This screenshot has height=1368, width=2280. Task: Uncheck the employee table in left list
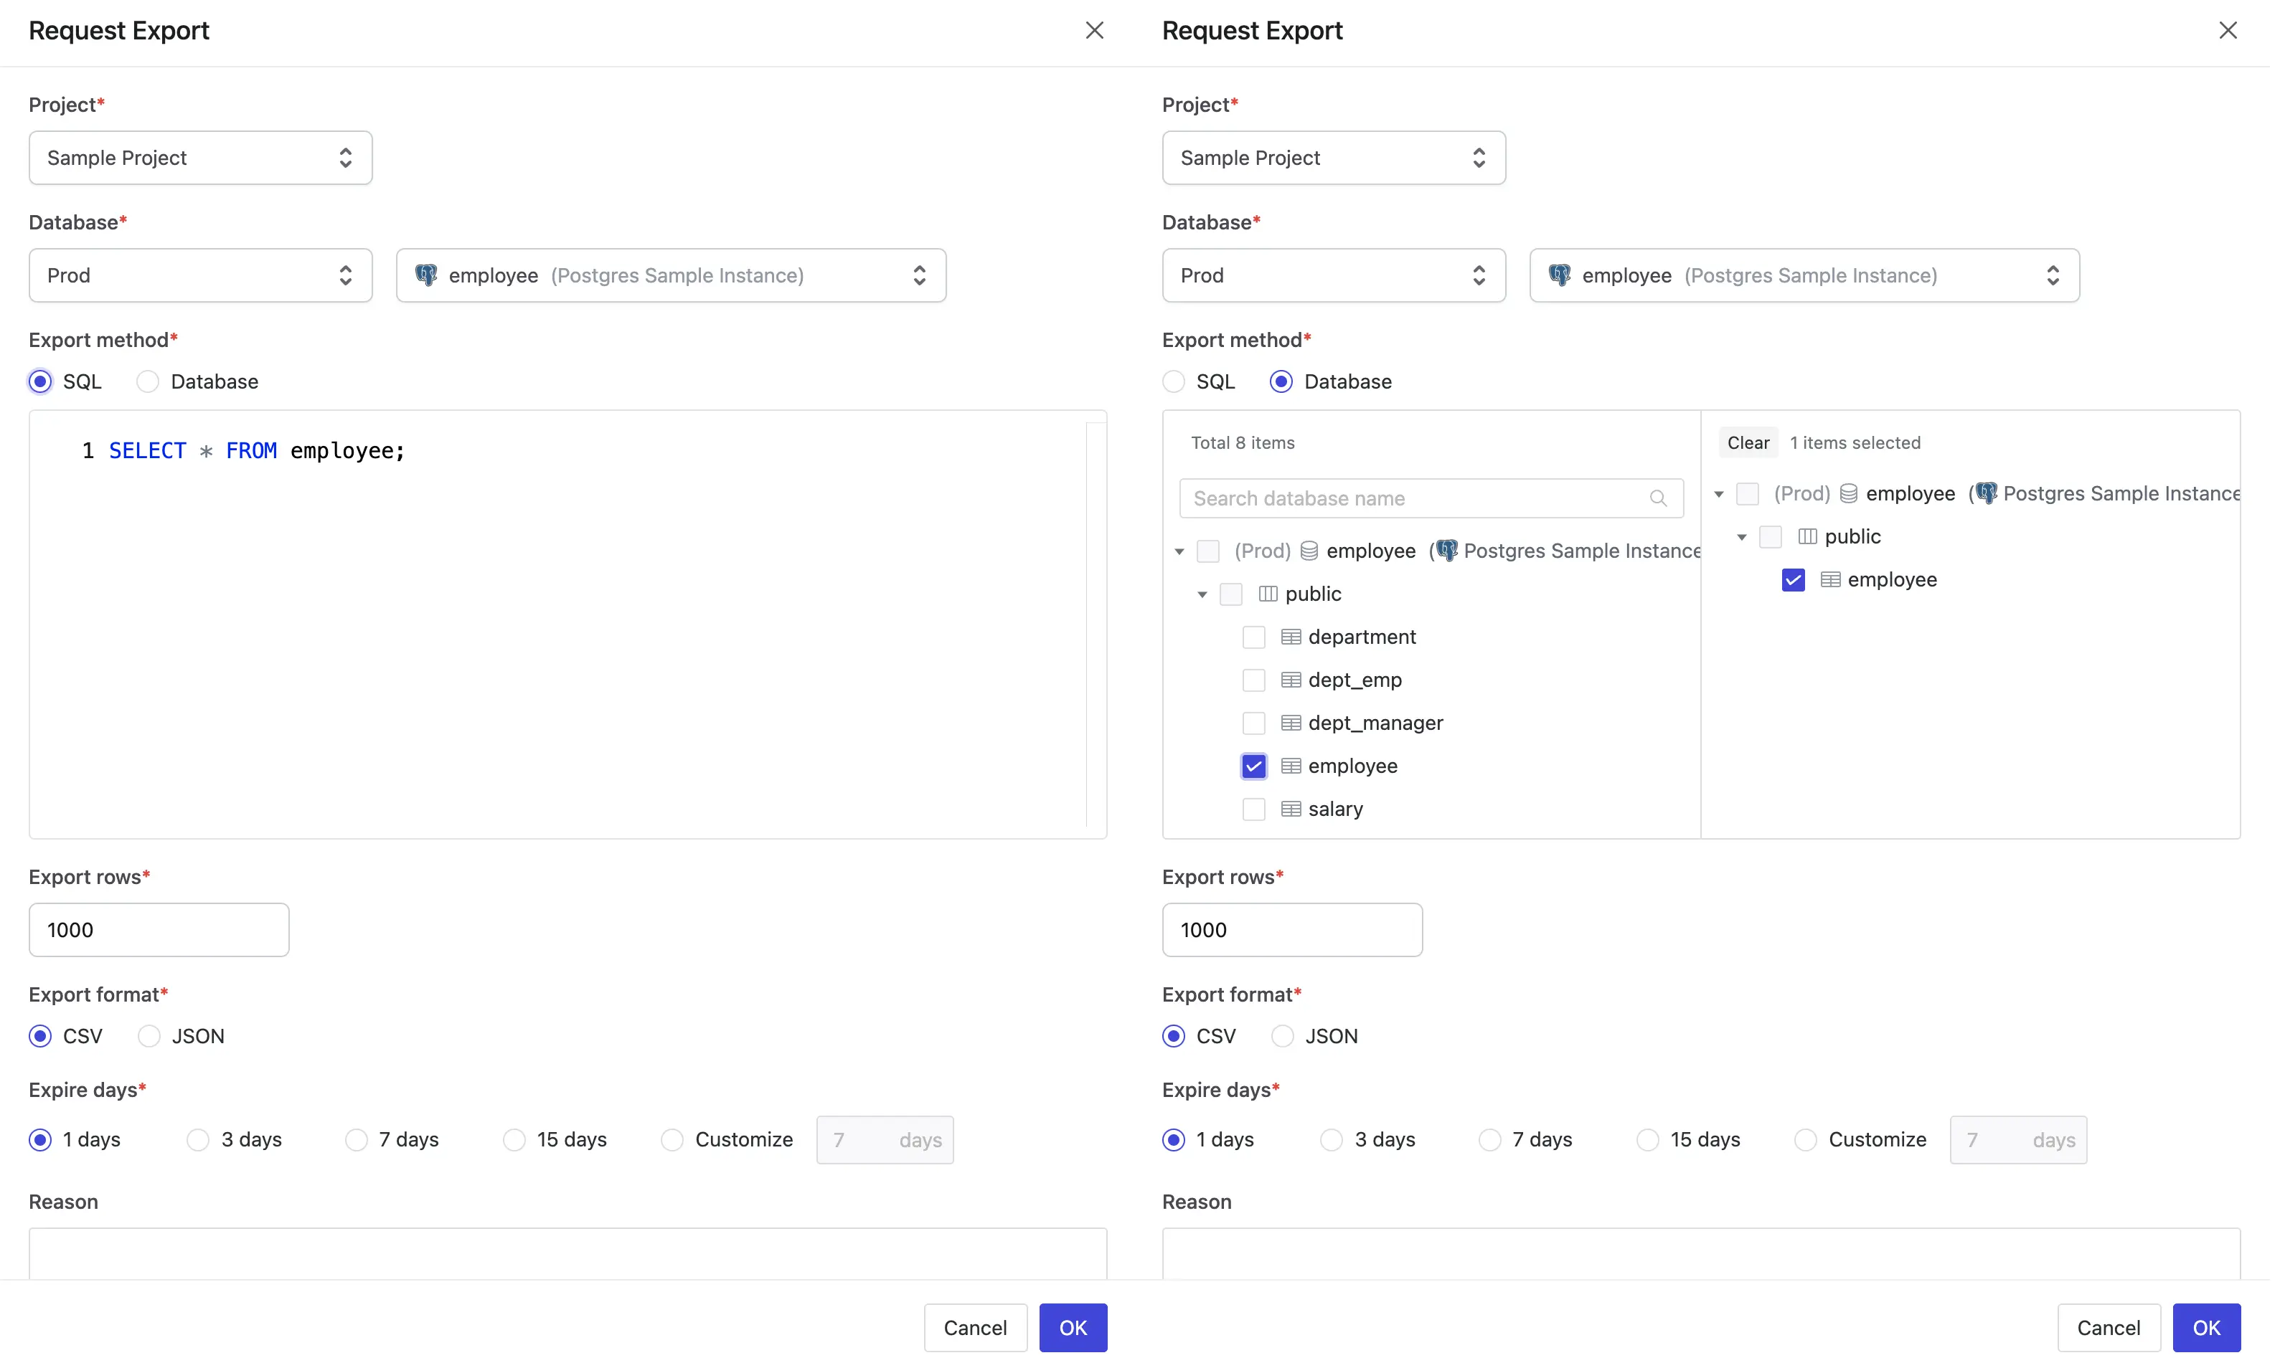point(1254,766)
